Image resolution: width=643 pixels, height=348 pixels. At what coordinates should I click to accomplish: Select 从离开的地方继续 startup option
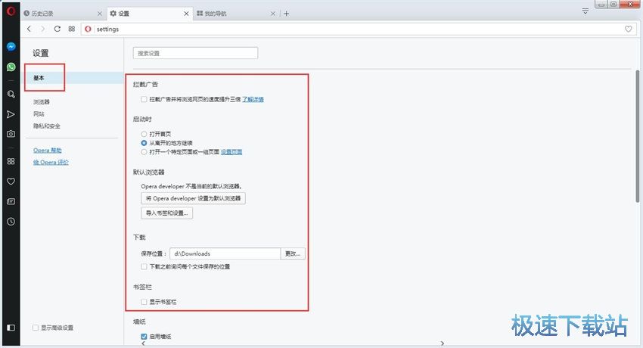[144, 143]
